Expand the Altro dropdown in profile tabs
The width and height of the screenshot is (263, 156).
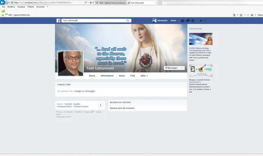144,76
